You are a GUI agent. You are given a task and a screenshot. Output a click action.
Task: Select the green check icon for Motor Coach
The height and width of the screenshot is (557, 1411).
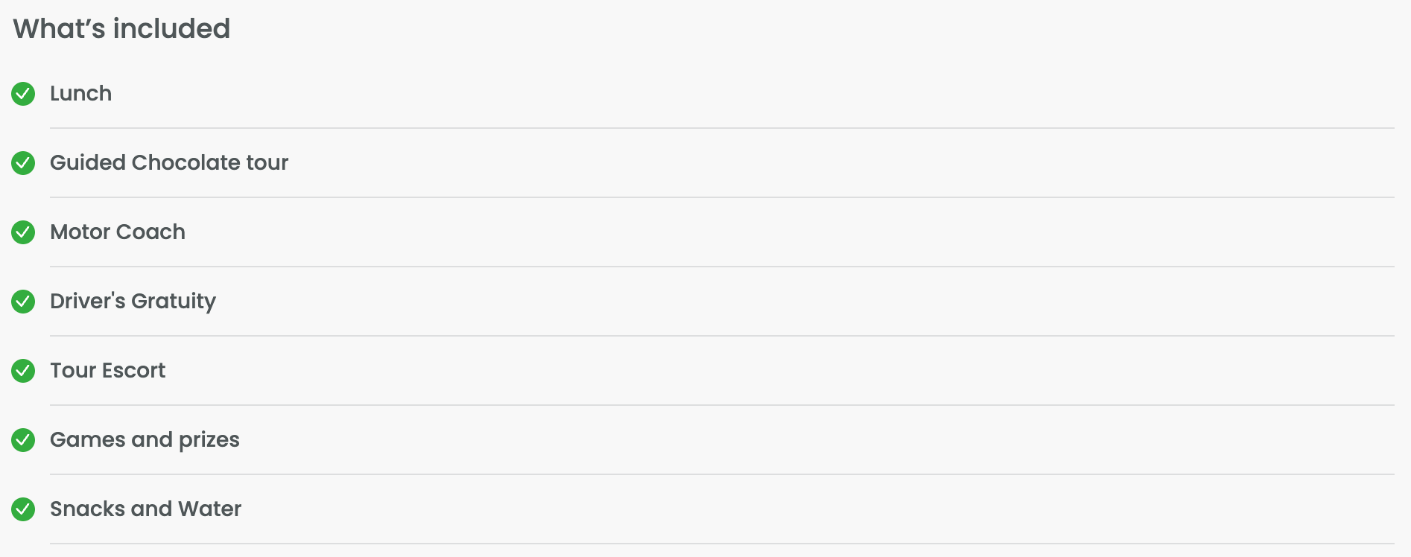click(x=23, y=232)
